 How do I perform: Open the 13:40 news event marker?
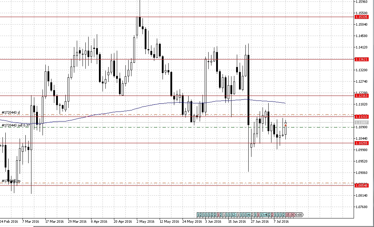[x=264, y=215]
